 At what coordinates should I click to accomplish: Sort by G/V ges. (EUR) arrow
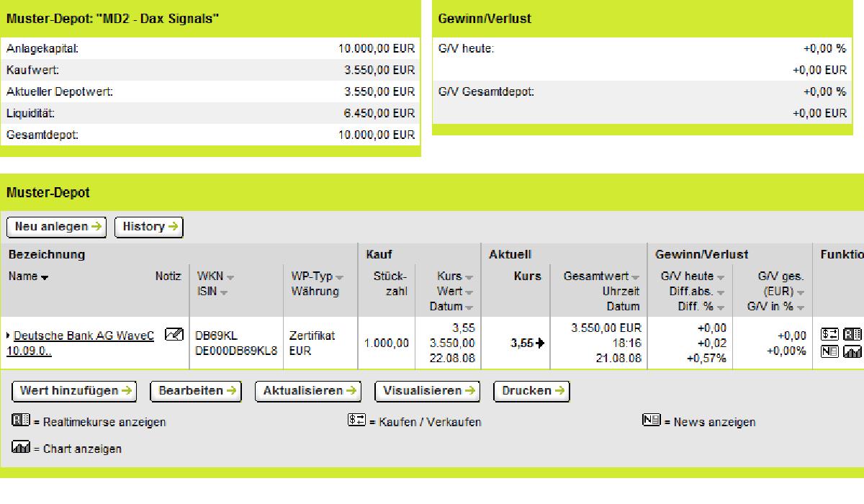click(x=801, y=292)
